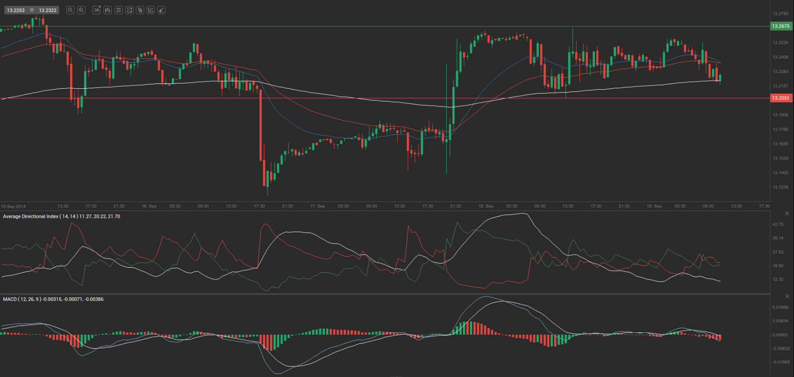The width and height of the screenshot is (794, 377).
Task: Close the Average Directional Index panel
Action: (x=787, y=213)
